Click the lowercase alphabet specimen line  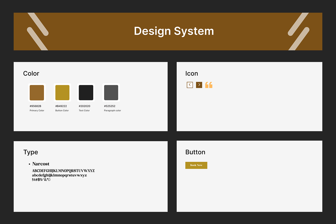click(x=59, y=175)
